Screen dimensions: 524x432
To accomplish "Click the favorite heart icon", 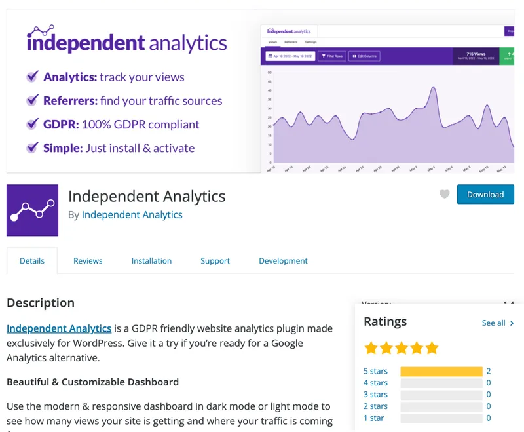I will 445,194.
